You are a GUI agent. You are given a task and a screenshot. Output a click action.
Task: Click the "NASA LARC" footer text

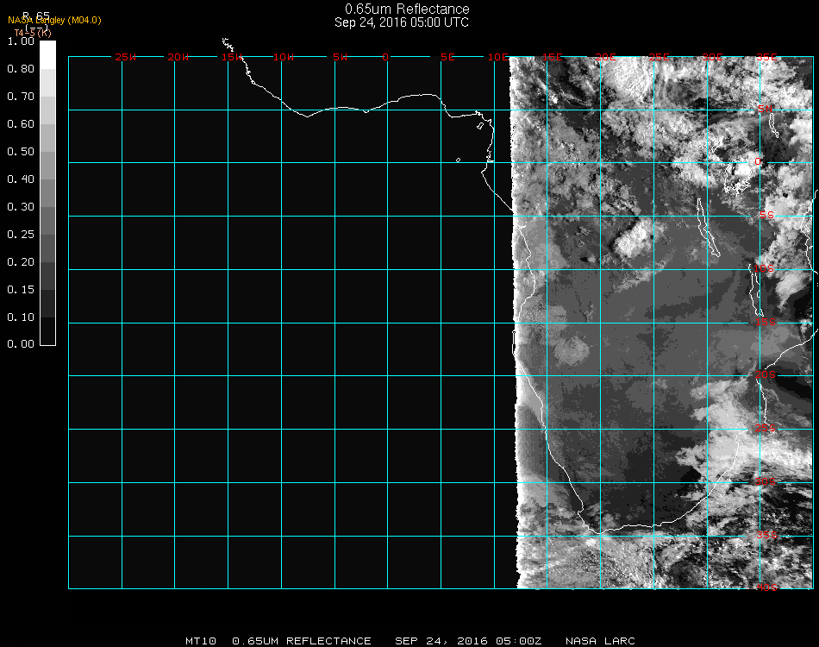(600, 641)
